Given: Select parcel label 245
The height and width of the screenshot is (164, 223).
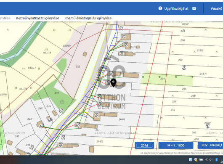Looking at the screenshot, I should [x=40, y=108].
